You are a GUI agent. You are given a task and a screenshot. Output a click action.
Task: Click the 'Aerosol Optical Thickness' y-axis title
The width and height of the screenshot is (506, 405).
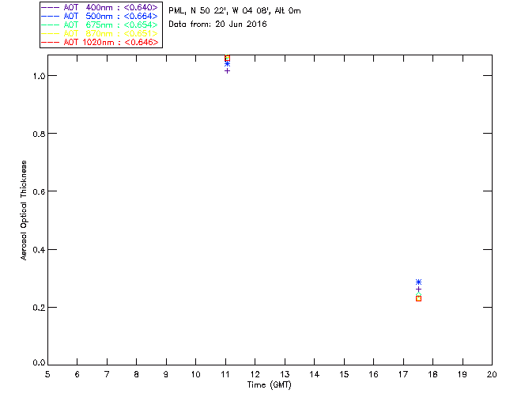click(x=24, y=210)
